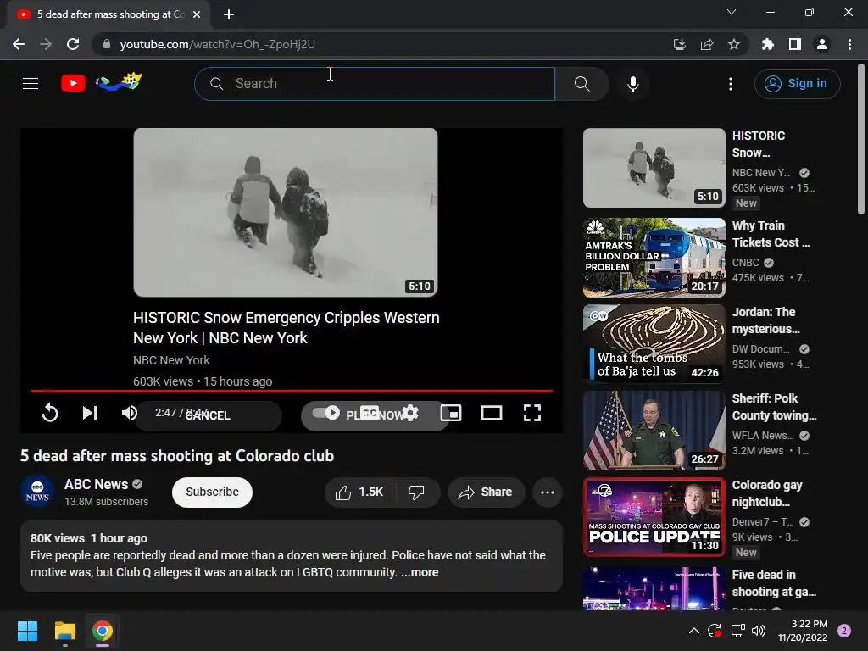
Task: Open YouTube settings three-dot menu
Action: coord(731,84)
